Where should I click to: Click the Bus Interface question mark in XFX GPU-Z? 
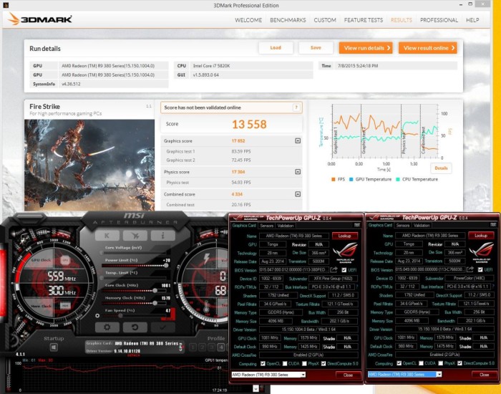356,287
